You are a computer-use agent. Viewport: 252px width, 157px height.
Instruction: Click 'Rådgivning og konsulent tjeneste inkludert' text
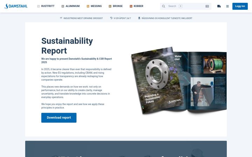[167, 18]
